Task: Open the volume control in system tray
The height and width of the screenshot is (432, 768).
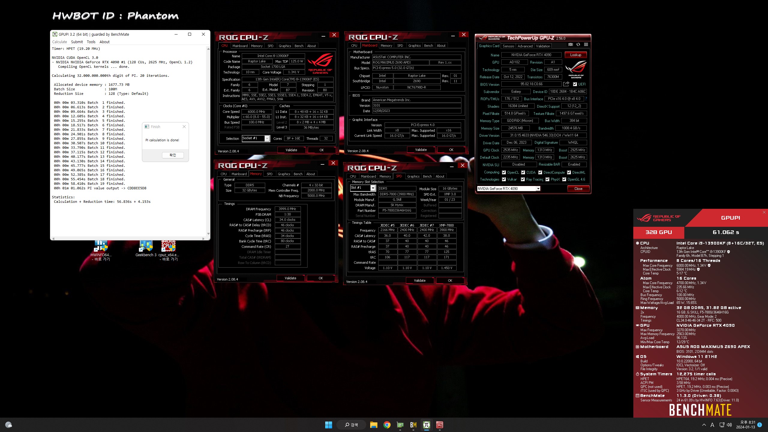Action: click(x=729, y=425)
